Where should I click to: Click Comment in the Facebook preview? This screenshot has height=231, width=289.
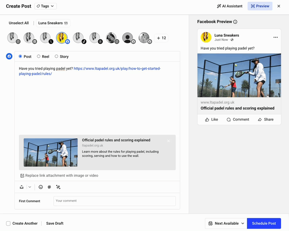click(x=238, y=119)
